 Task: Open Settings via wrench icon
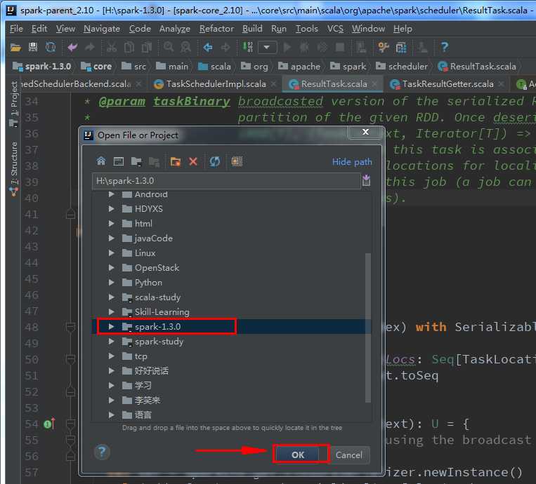(384, 47)
